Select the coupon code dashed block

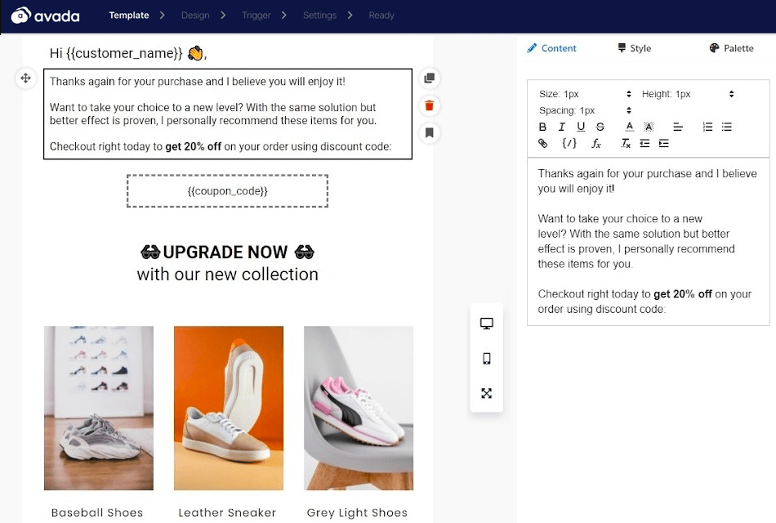(x=227, y=190)
